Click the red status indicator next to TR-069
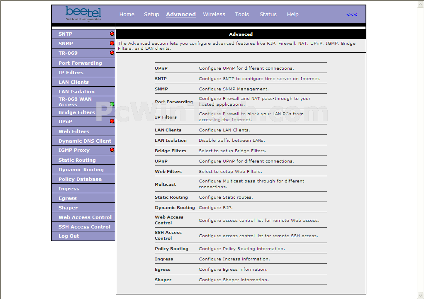This screenshot has width=424, height=299. [112, 53]
